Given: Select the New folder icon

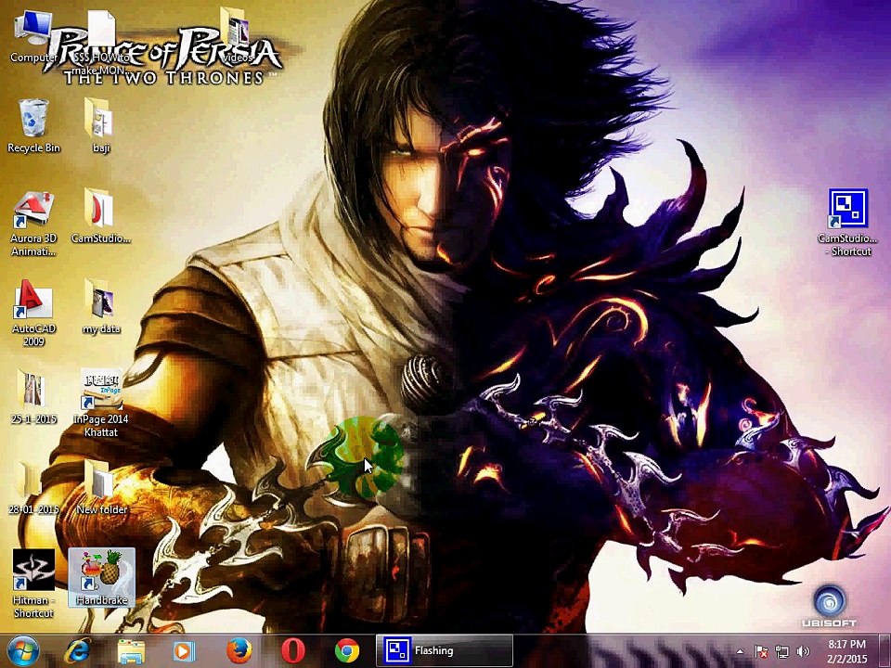Looking at the screenshot, I should [x=102, y=487].
